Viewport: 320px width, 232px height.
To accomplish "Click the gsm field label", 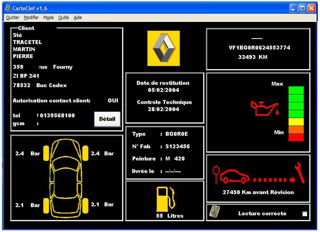I will (19, 124).
